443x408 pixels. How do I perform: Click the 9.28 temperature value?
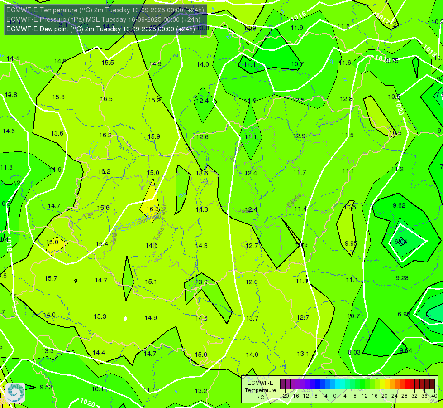click(402, 278)
